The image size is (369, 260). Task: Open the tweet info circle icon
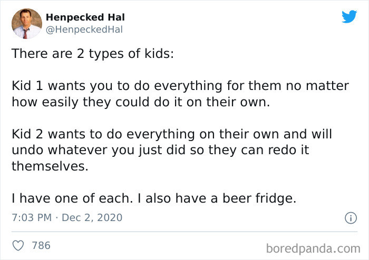tap(348, 217)
